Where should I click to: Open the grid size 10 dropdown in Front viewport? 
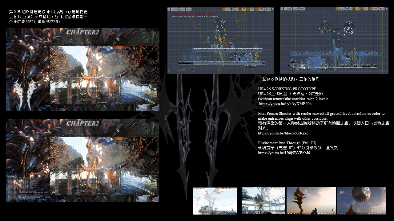[244, 9]
